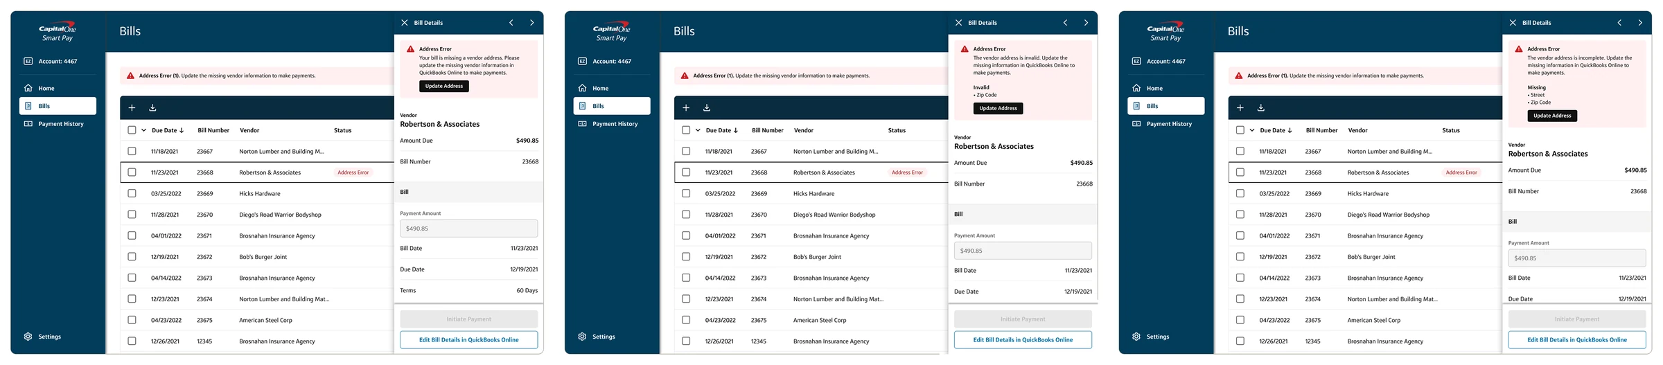This screenshot has width=1663, height=365.
Task: Toggle select-all checkbox in right screen table header
Action: pos(1240,130)
